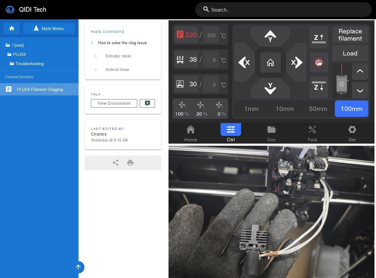Click the Y up arrow

pos(270,36)
